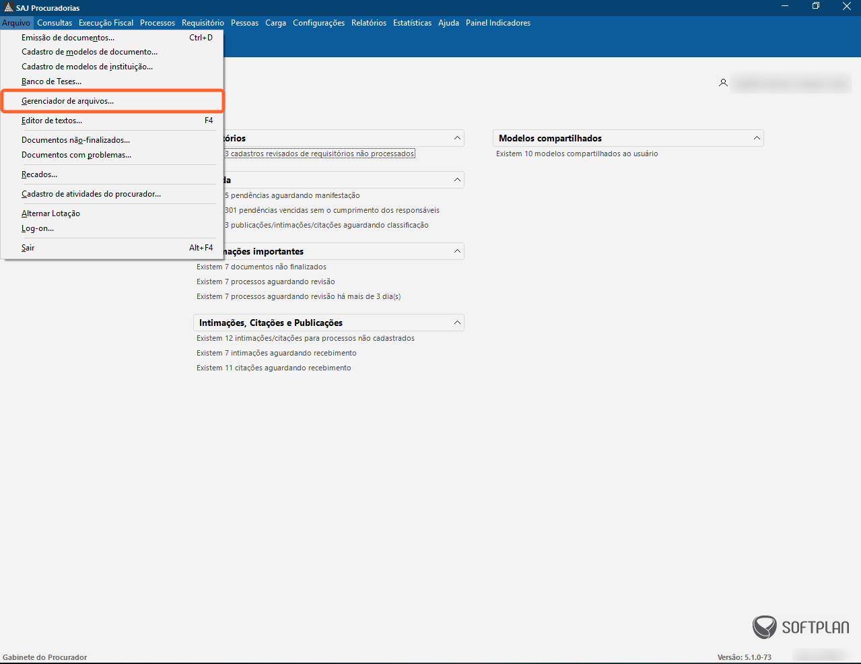Image resolution: width=861 pixels, height=664 pixels.
Task: Click the SAJ Procuradorias title bar icon
Action: [x=9, y=7]
